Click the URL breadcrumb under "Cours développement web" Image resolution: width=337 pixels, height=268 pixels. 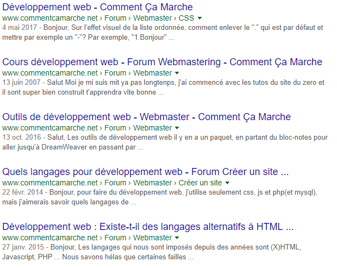87,72
